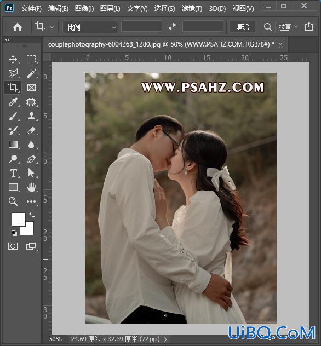Select the Crop tool in toolbox
This screenshot has height=346, width=321.
[13, 88]
